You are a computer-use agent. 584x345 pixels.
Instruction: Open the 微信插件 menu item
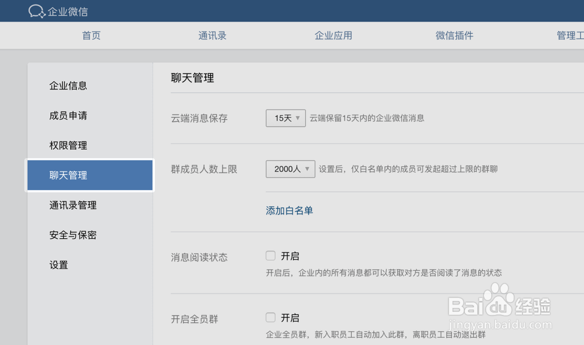[454, 35]
